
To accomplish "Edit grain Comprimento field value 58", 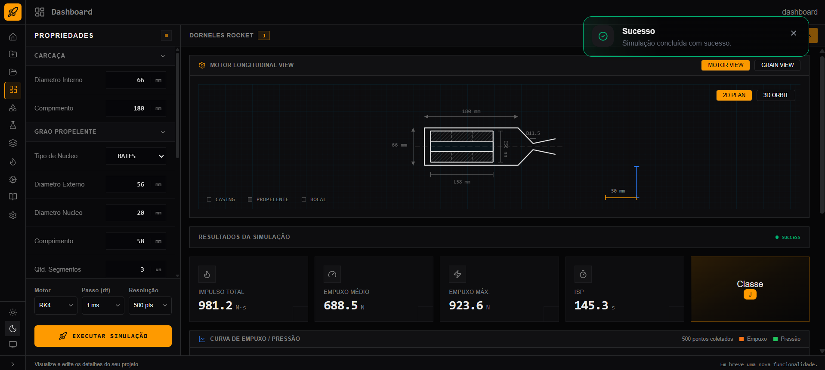I will tap(136, 241).
